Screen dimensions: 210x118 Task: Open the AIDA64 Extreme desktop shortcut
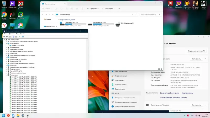click(21, 5)
